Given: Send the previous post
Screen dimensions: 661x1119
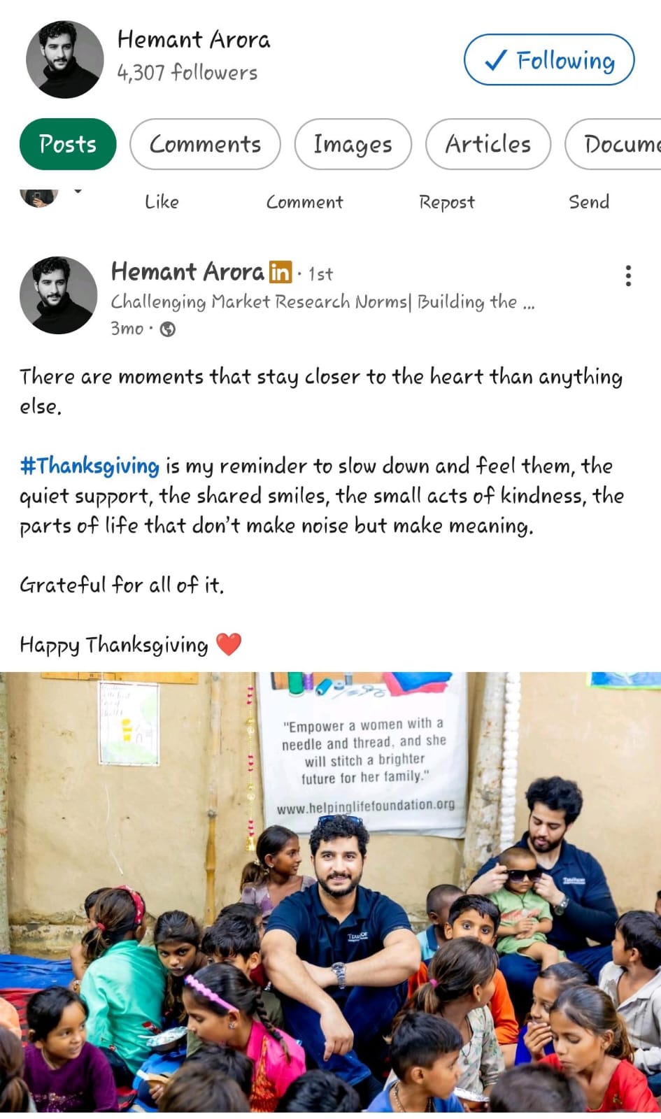Looking at the screenshot, I should coord(589,202).
